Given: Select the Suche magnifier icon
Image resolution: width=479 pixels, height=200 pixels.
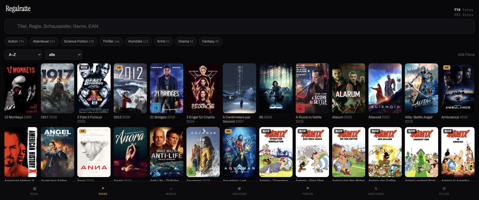Looking at the screenshot, I should tap(103, 188).
